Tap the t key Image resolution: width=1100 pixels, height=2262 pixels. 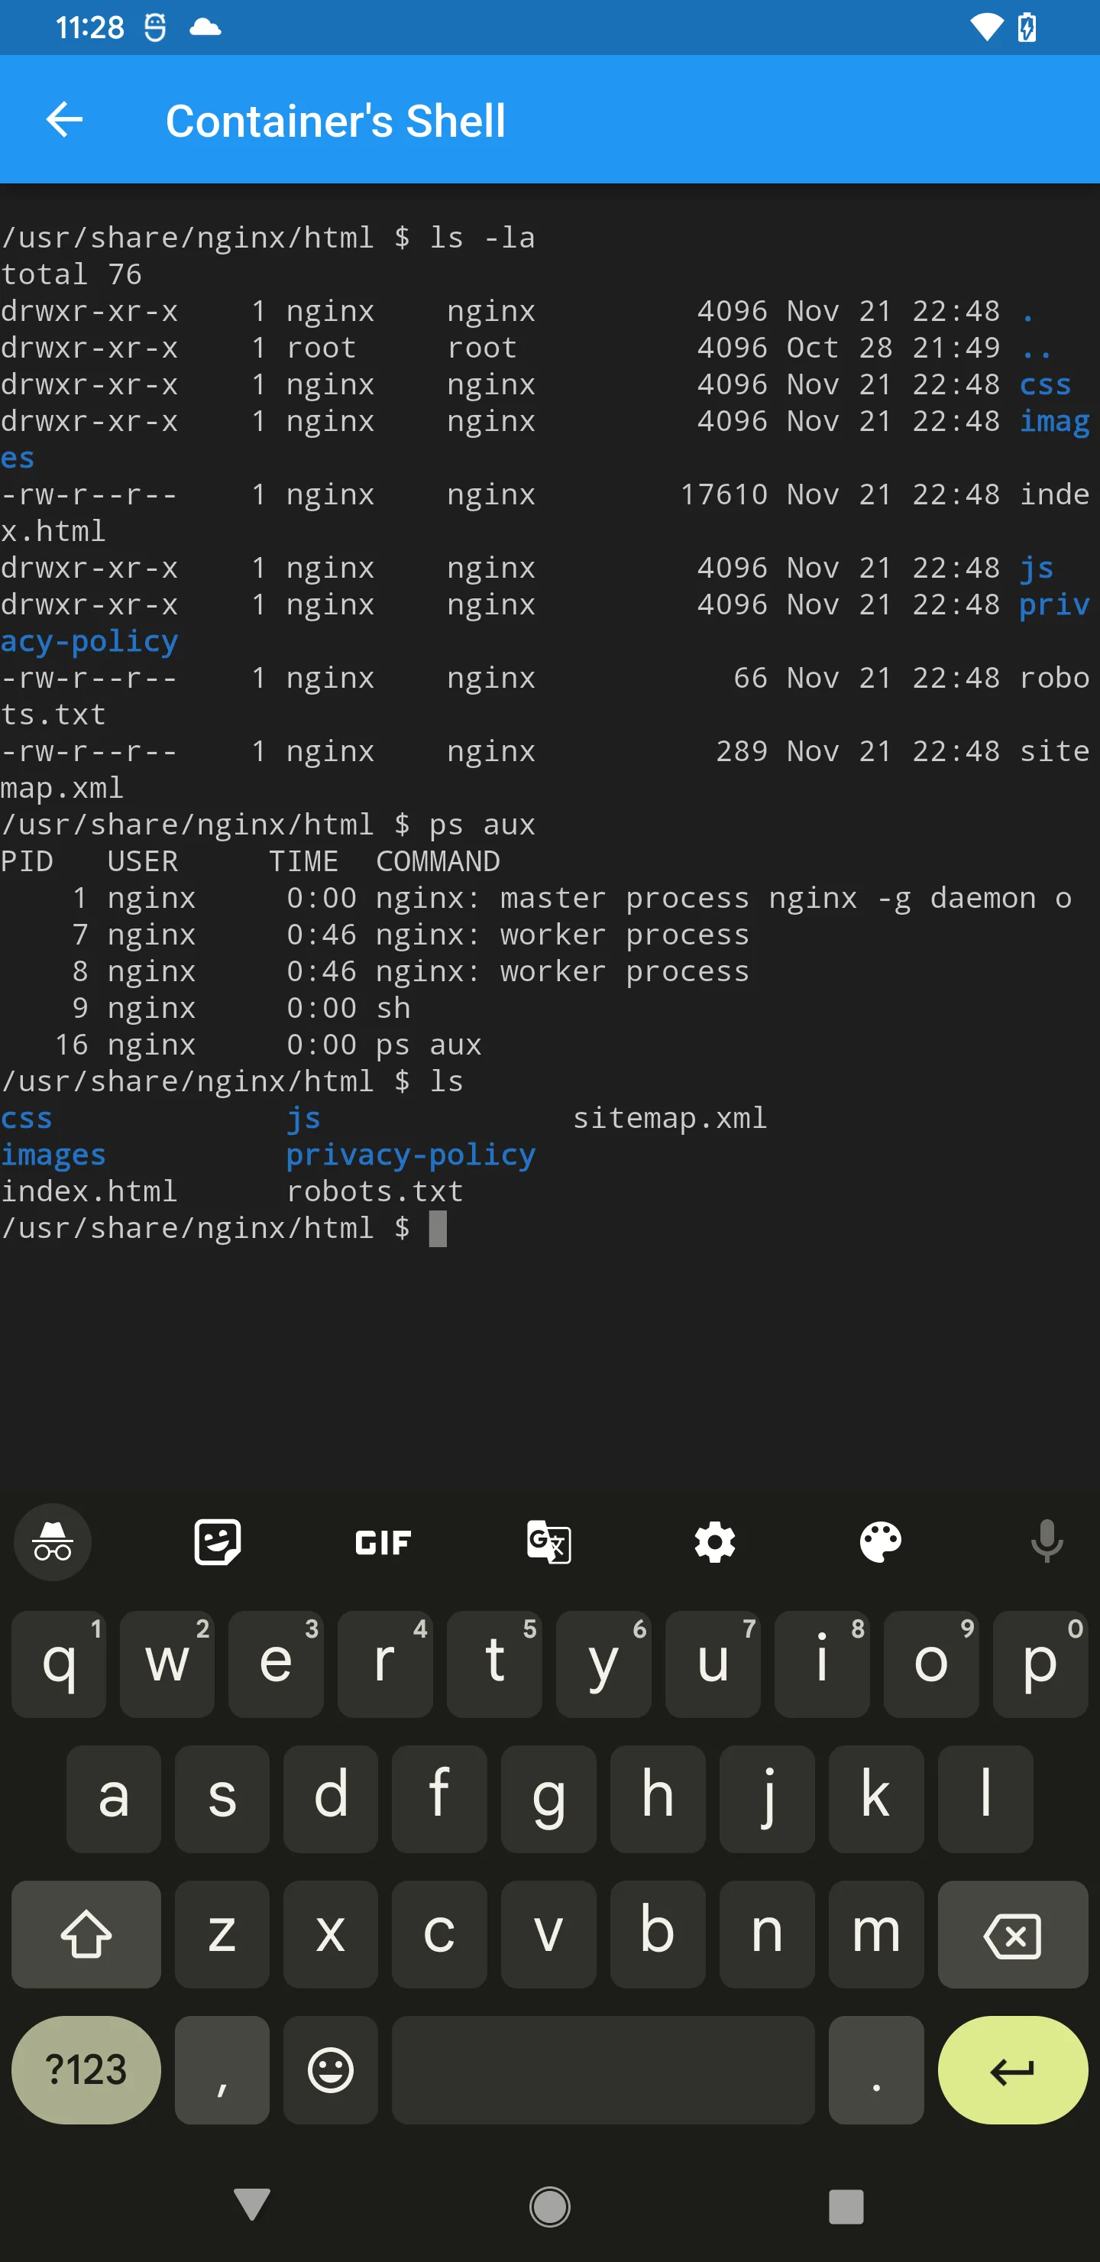click(x=494, y=1664)
